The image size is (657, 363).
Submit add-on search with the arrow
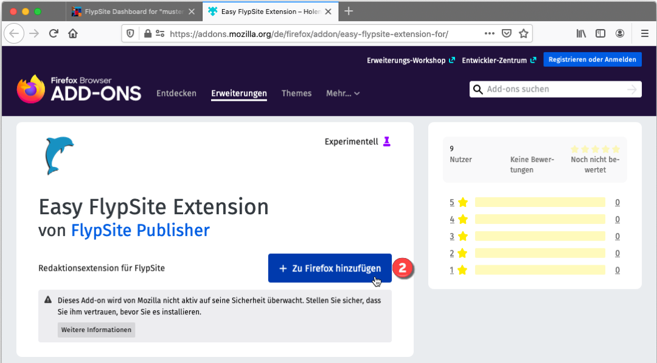(x=632, y=89)
